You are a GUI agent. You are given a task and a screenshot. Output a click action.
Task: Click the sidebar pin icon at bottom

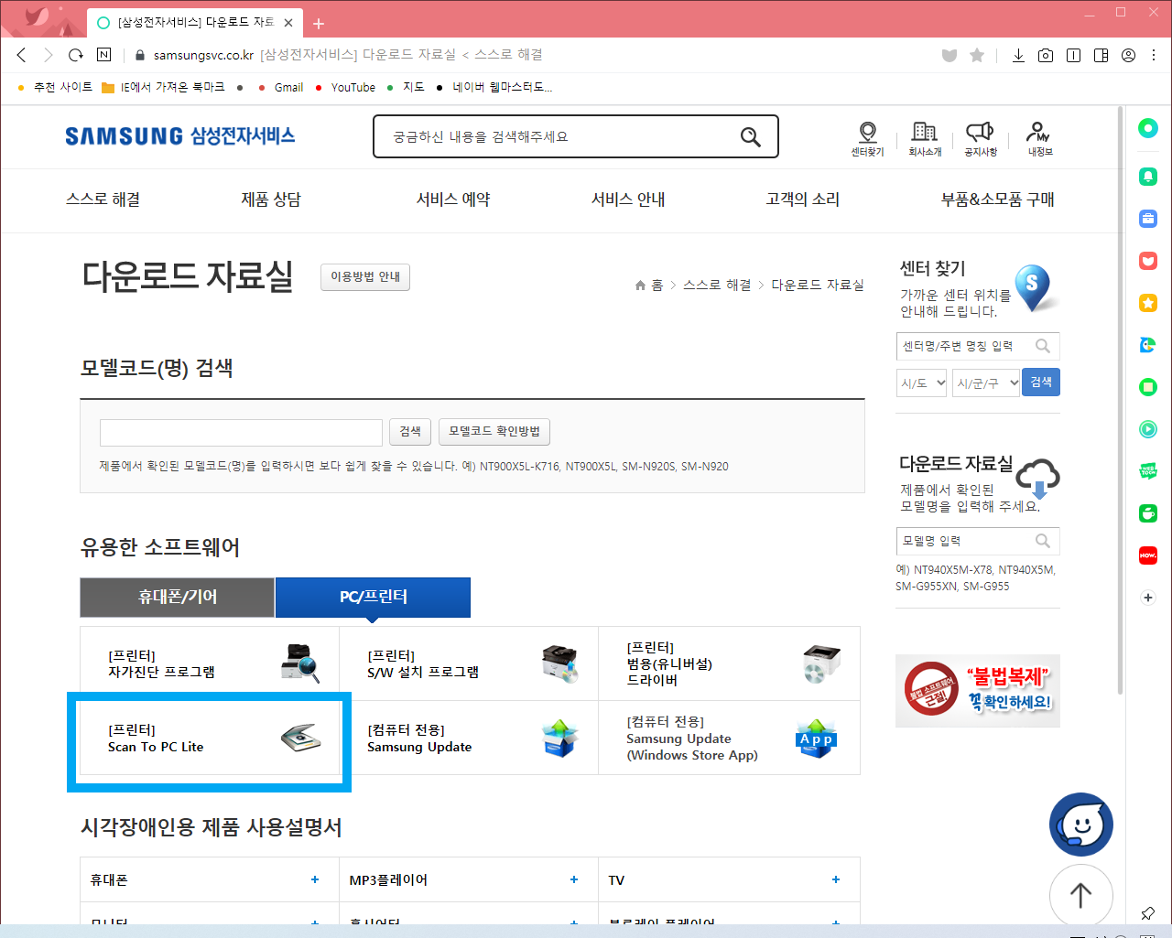point(1148,912)
